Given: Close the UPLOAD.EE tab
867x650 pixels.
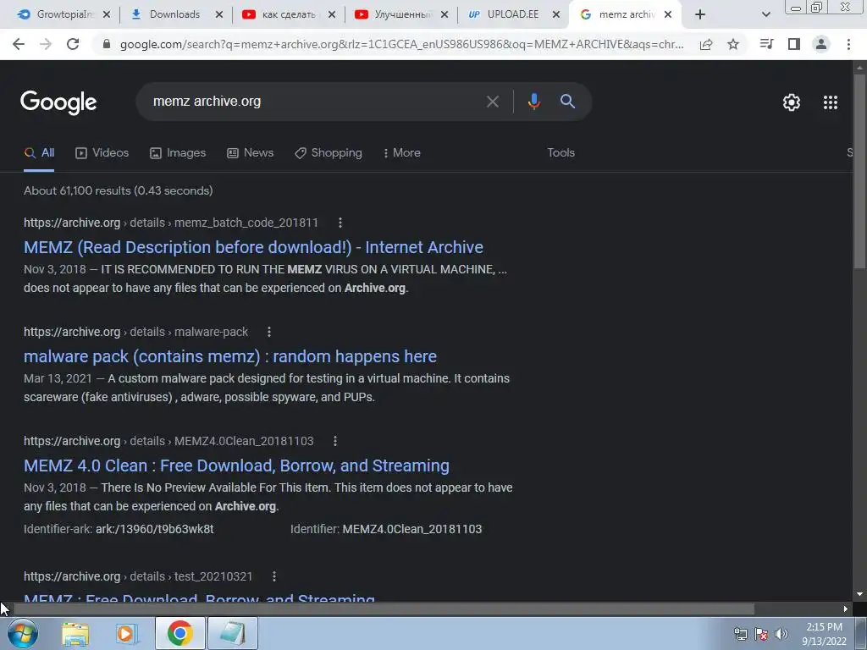Looking at the screenshot, I should pyautogui.click(x=557, y=14).
